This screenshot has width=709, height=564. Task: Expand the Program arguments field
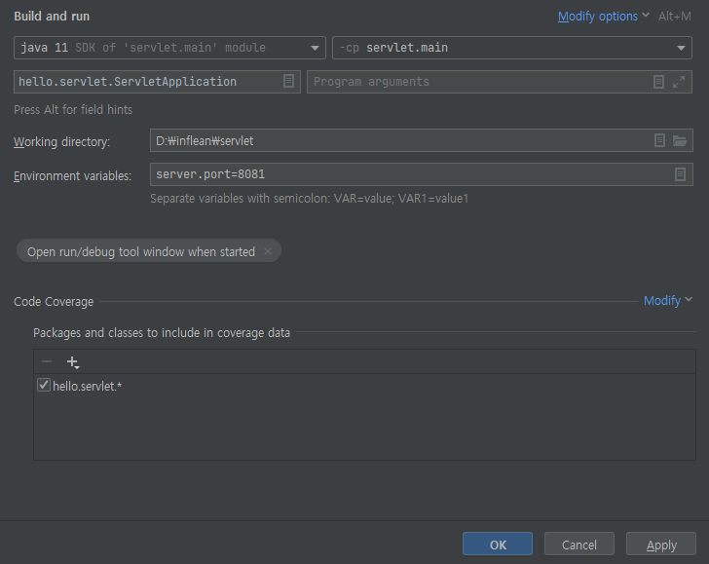[679, 82]
